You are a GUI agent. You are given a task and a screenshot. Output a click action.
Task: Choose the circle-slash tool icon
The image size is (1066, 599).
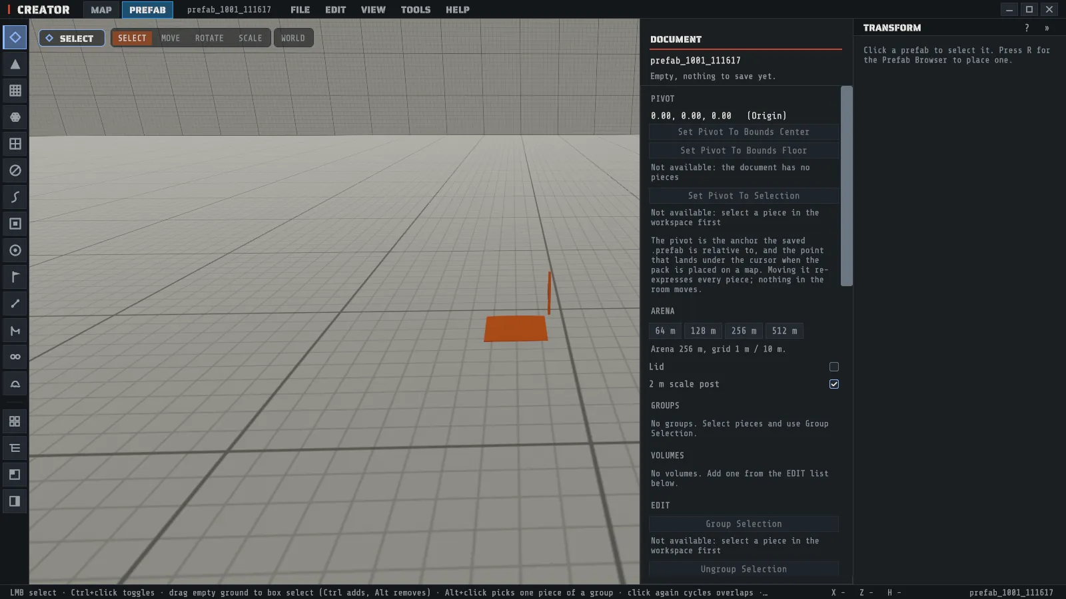tap(15, 170)
